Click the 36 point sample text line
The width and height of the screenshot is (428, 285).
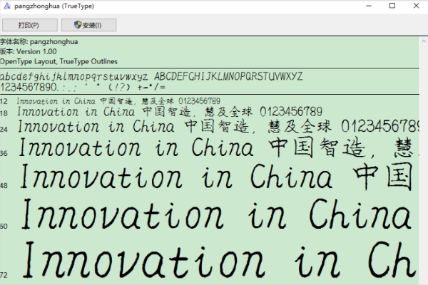(214, 150)
